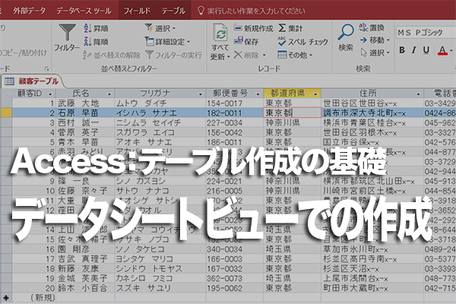456x304 pixels.
Task: Click cell ヨシタケ マリコ
Action: [x=160, y=259]
